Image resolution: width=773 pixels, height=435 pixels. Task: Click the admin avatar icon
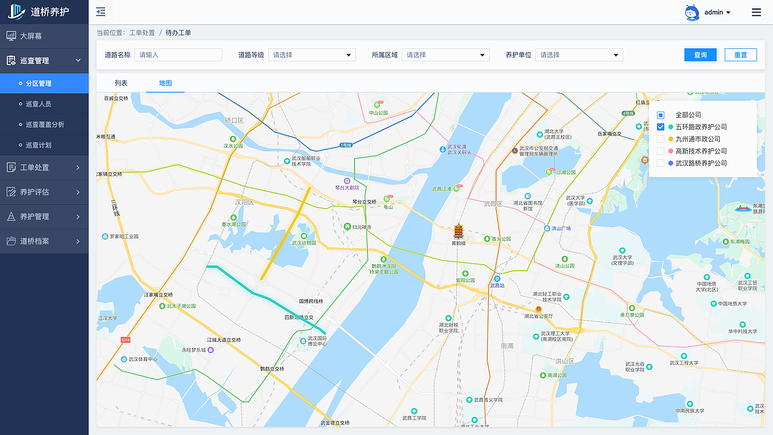(x=692, y=12)
